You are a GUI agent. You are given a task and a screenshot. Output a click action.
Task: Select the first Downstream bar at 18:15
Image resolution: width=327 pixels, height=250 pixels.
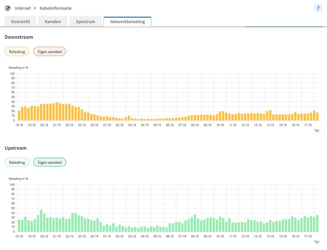19,116
